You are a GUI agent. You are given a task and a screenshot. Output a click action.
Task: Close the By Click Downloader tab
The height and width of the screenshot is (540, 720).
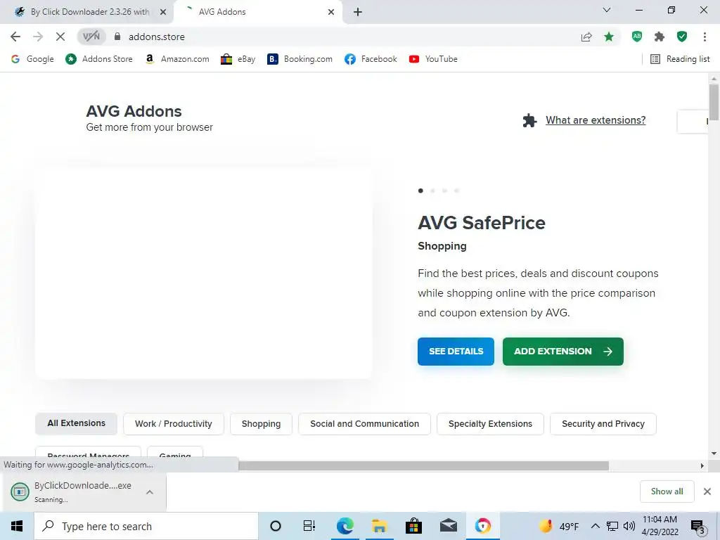(163, 12)
